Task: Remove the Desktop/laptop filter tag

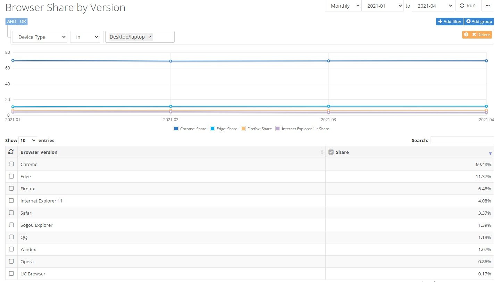Action: [x=150, y=37]
